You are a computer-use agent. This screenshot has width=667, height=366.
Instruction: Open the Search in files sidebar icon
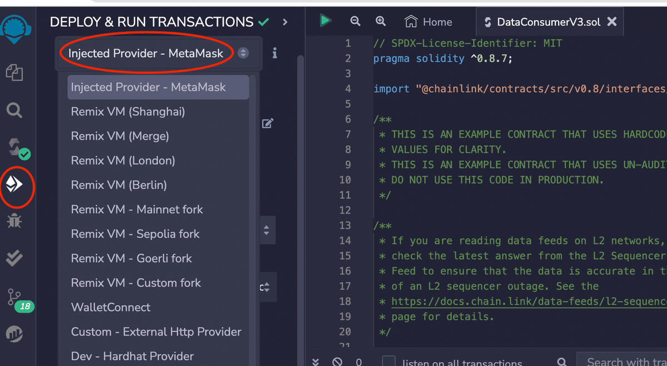[14, 110]
